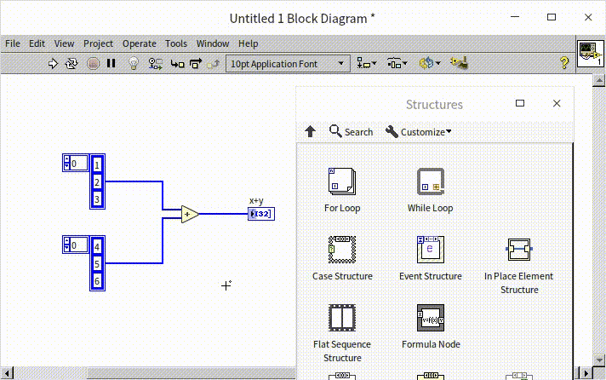
Task: Click the Add function node
Action: pos(189,215)
